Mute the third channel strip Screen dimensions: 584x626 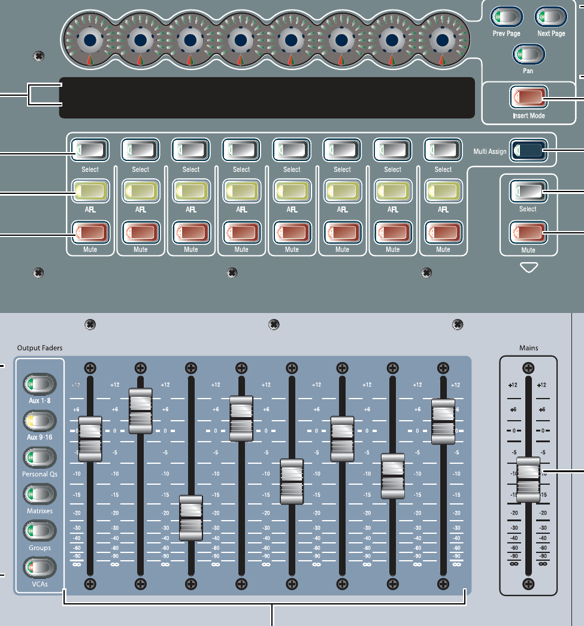(191, 232)
